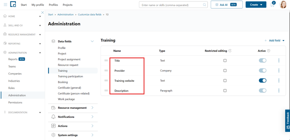290x140 pixels.
Task: Open three-dot menu for Provider row
Action: click(x=279, y=71)
